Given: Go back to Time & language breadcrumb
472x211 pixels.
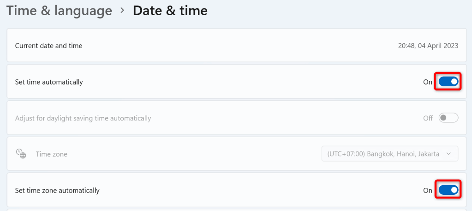Looking at the screenshot, I should [59, 11].
